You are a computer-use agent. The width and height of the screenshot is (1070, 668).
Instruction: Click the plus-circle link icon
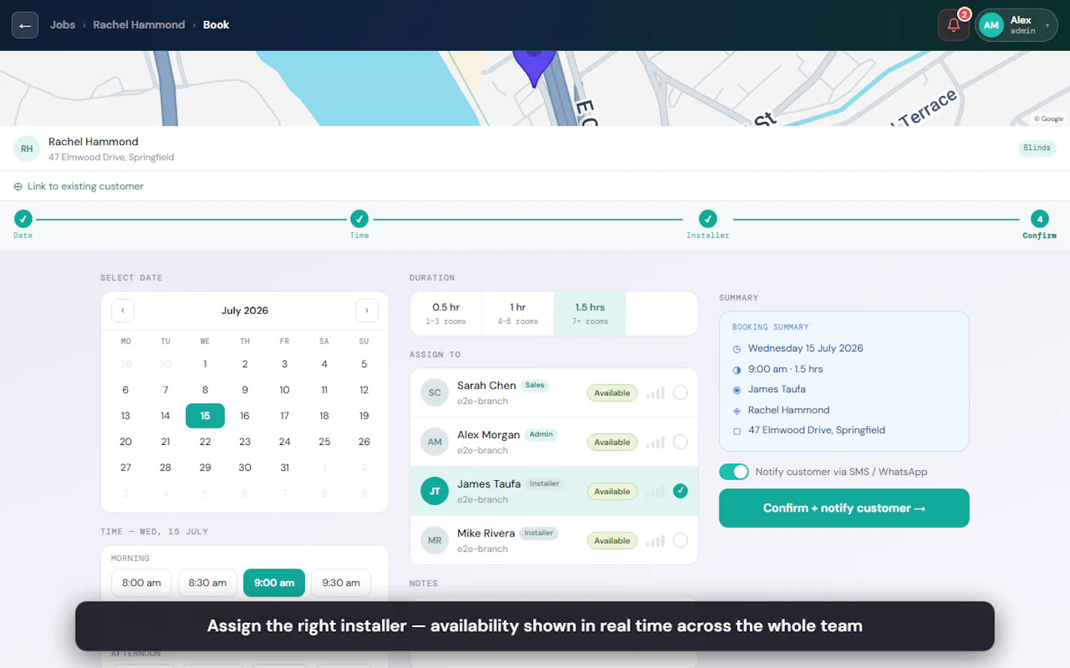click(18, 186)
